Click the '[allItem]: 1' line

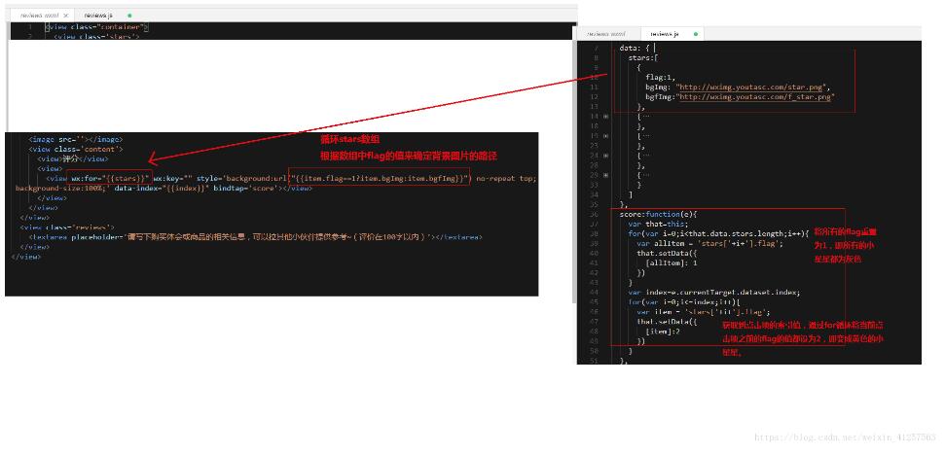point(671,263)
